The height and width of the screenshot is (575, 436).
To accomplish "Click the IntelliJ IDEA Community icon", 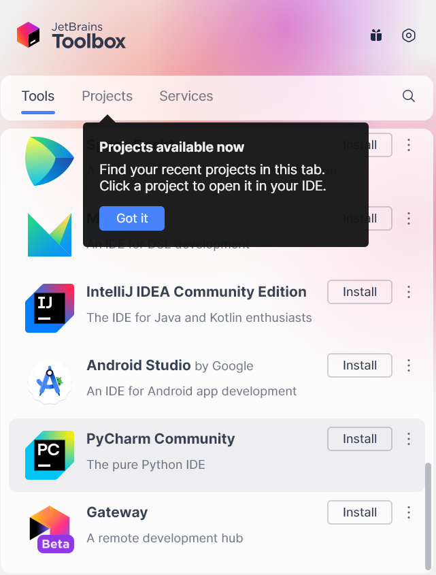I will 50,308.
